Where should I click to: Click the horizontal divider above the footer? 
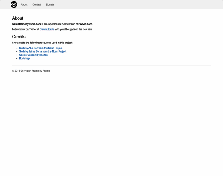point(111,65)
